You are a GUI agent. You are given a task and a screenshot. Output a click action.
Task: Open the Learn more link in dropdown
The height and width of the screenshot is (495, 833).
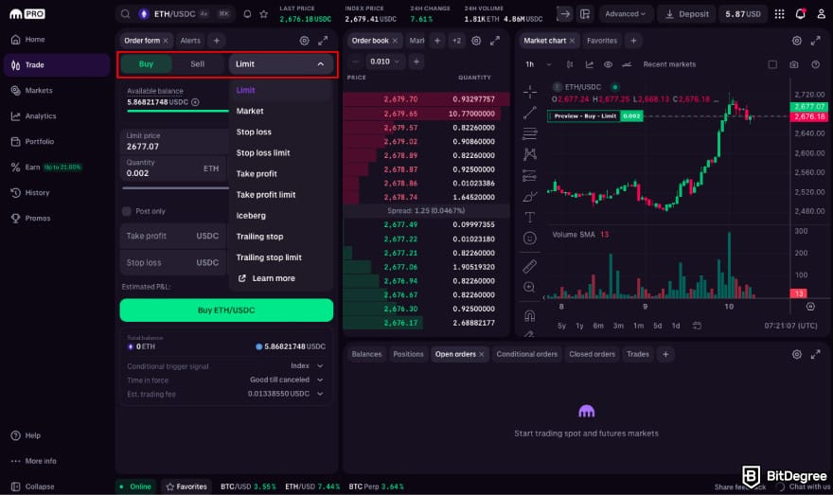click(x=266, y=278)
